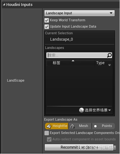
Task: Open the Type column options arrow
Action: pos(110,65)
